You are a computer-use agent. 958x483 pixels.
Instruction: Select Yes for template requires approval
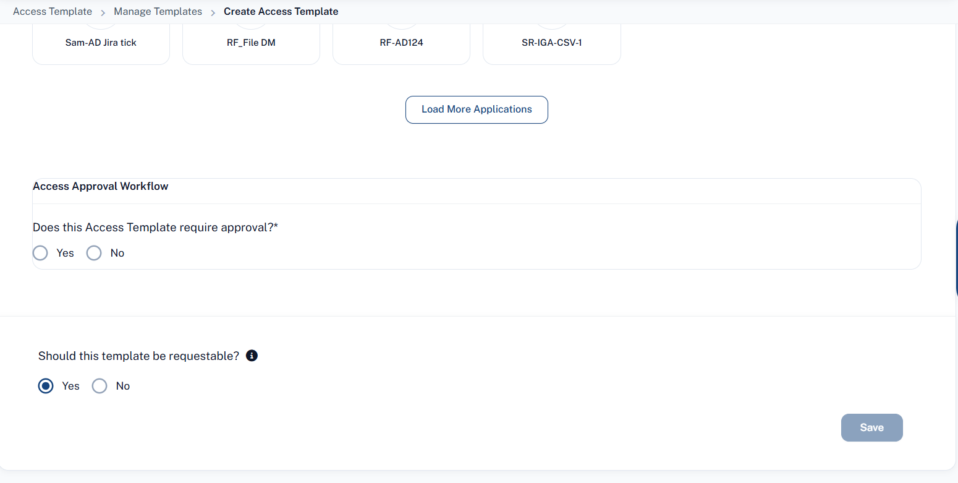click(40, 253)
